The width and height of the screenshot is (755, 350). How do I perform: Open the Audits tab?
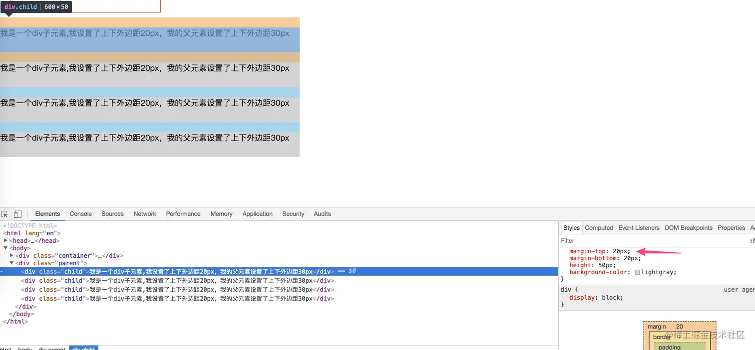tap(322, 214)
